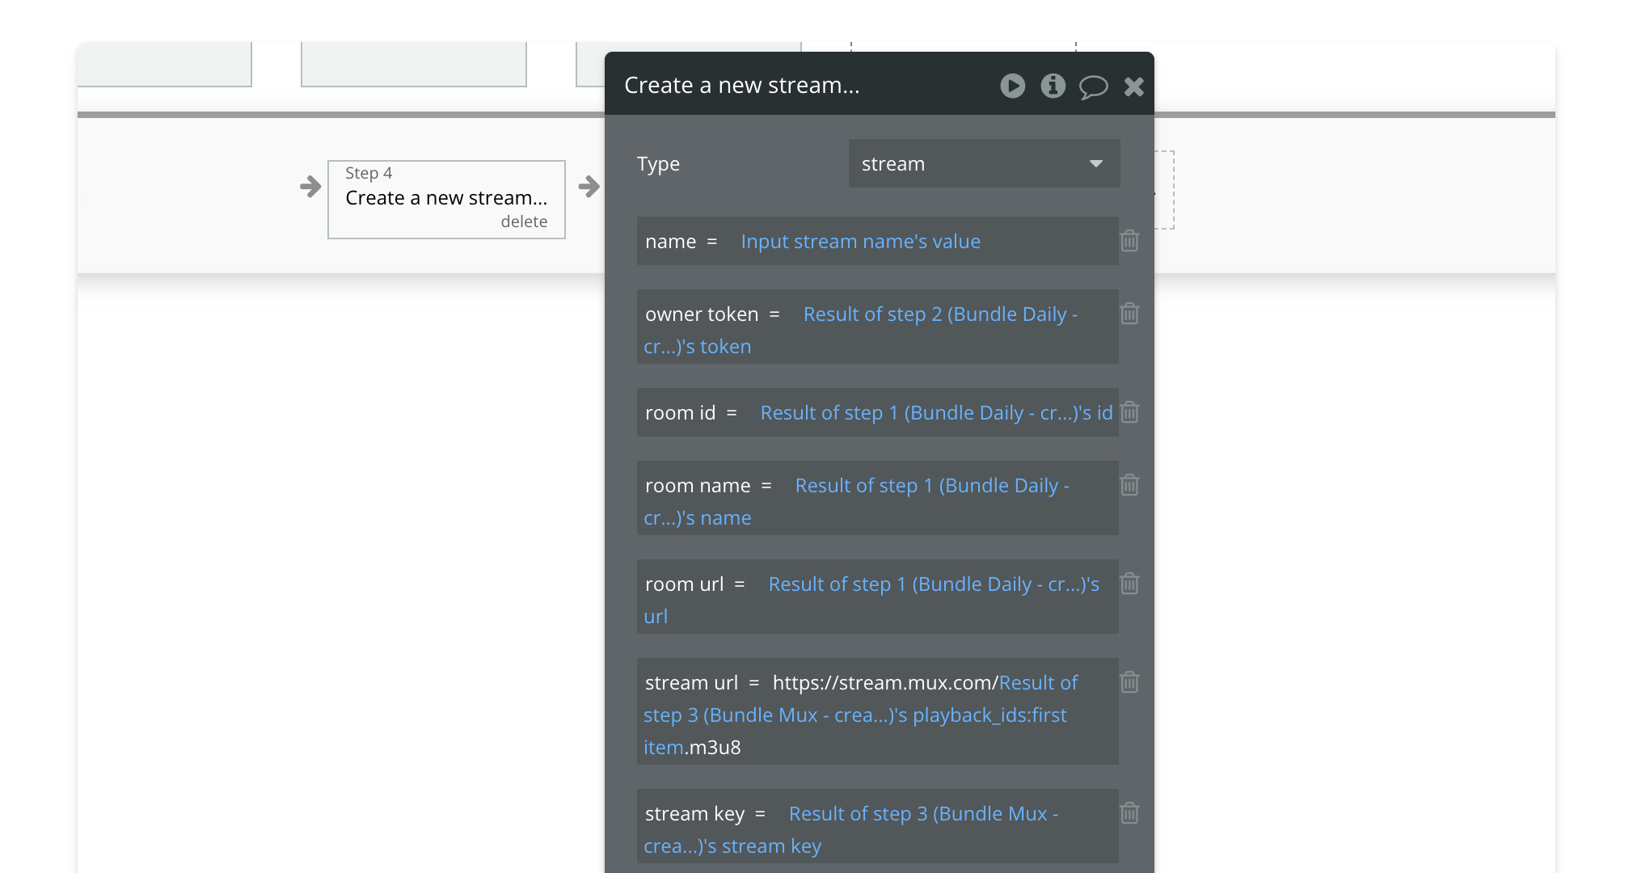The height and width of the screenshot is (873, 1633).
Task: Click the comment bubble icon
Action: [x=1093, y=86]
